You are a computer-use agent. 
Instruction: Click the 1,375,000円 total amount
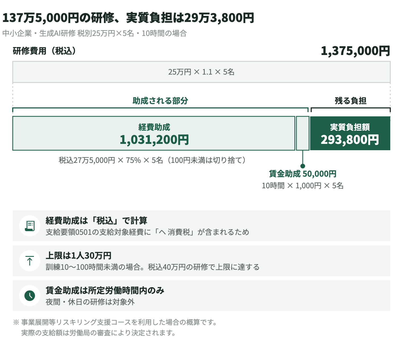(x=355, y=51)
